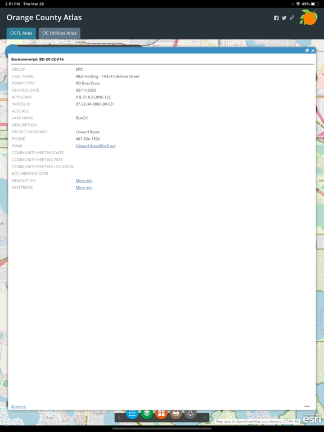Share the atlas on Twitter

[283, 18]
